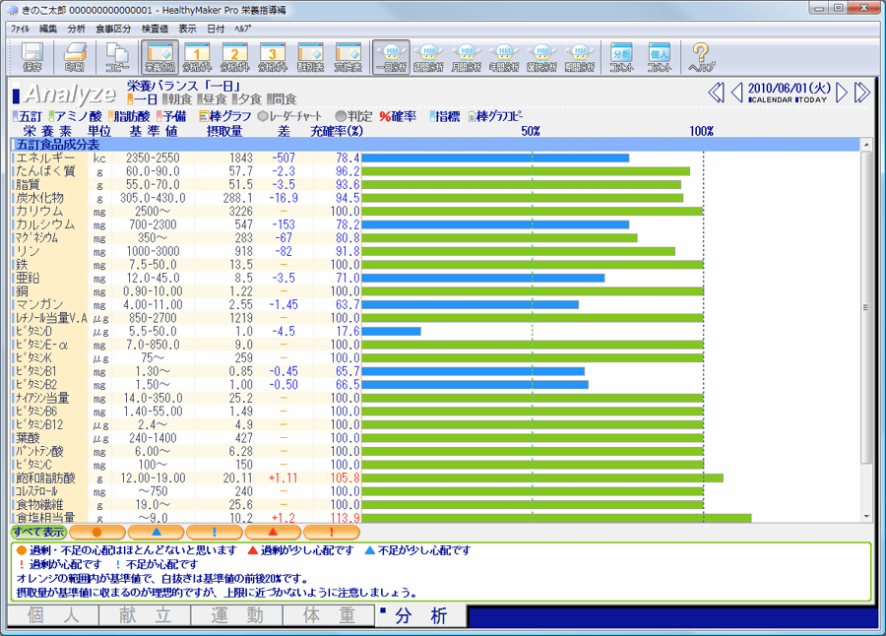The width and height of the screenshot is (886, 636).
Task: Click 棒グラフコピー to copy bar graph
Action: [495, 116]
